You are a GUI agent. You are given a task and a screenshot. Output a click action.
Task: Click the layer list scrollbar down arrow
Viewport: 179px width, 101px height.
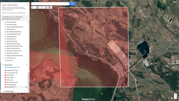pyautogui.click(x=29, y=92)
